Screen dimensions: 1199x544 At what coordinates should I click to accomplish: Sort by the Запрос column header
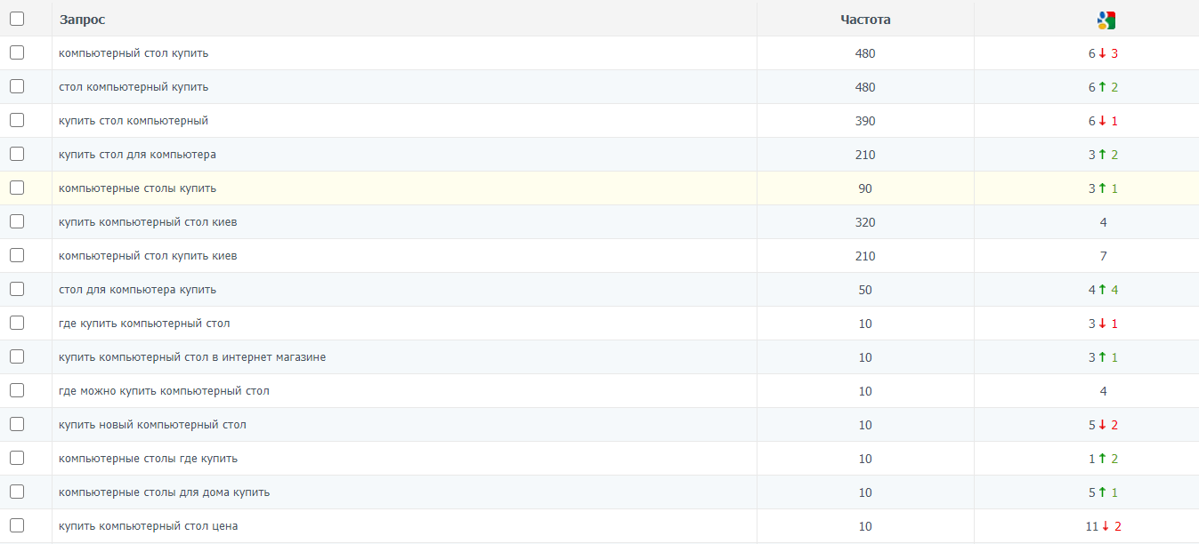pos(82,20)
